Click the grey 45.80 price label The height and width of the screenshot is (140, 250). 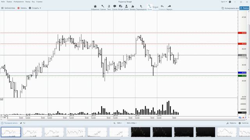[242, 55]
